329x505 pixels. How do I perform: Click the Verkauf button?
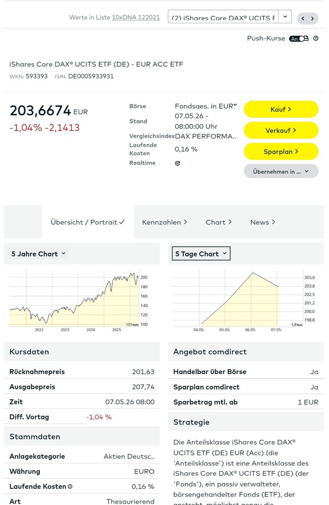(281, 130)
